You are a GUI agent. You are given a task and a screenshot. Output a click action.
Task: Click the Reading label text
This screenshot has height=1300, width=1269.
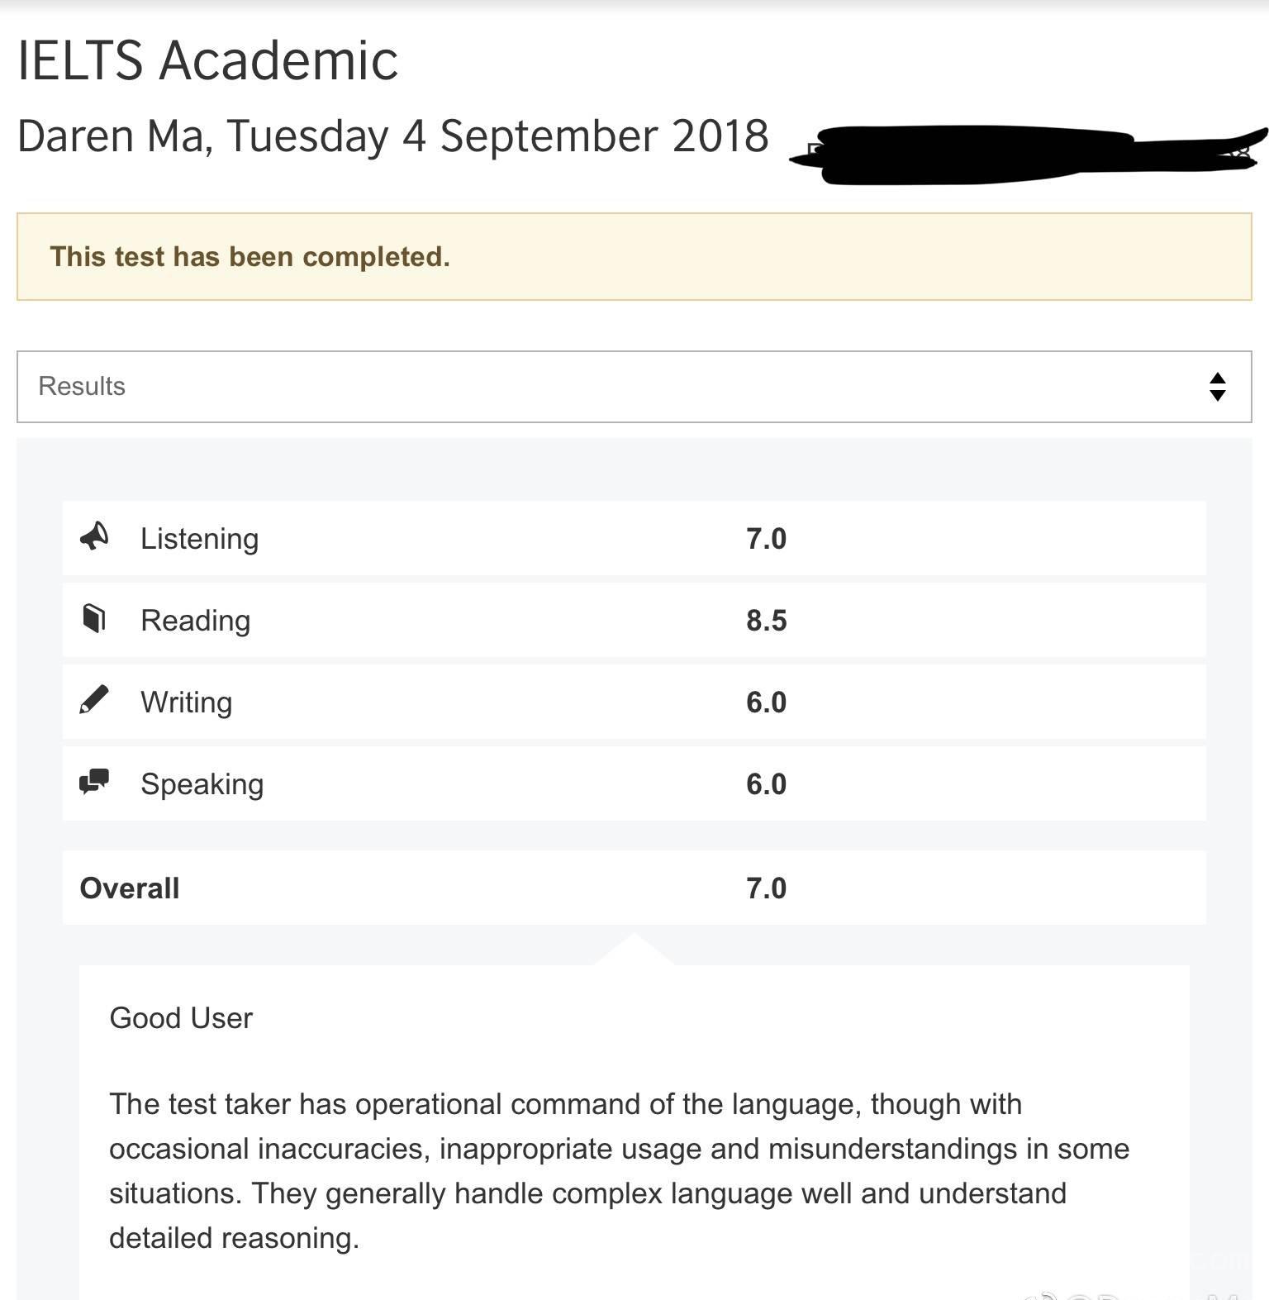click(195, 621)
